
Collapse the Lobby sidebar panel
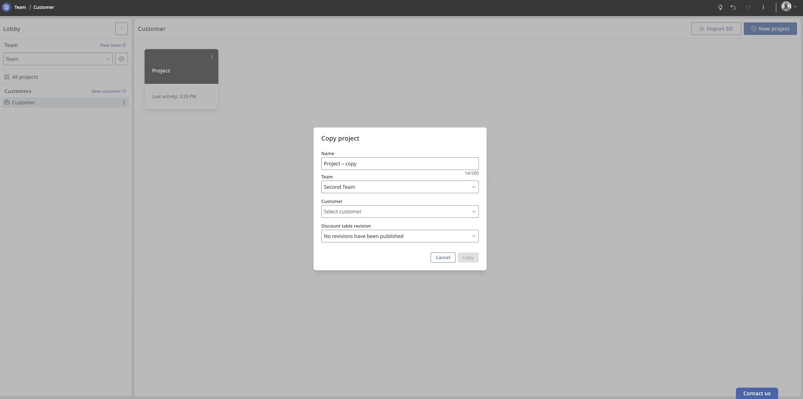[122, 29]
